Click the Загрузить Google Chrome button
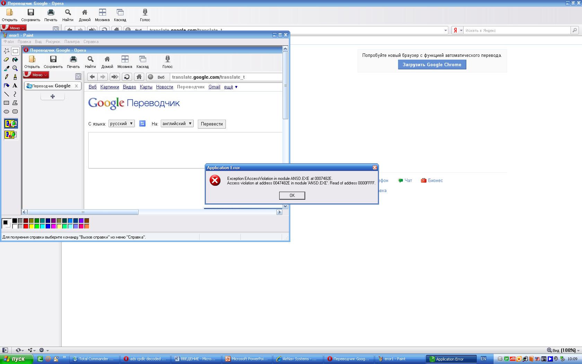 coord(432,65)
